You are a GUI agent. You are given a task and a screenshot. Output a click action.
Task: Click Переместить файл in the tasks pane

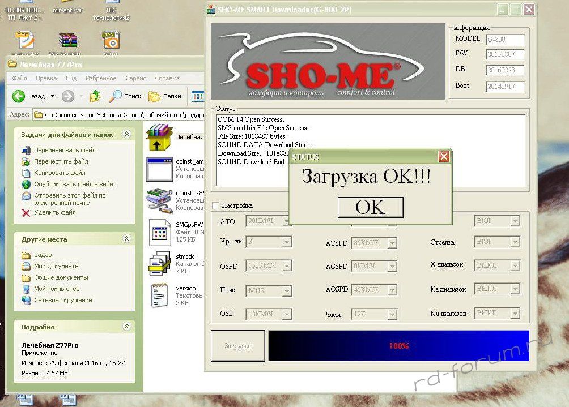click(x=61, y=161)
